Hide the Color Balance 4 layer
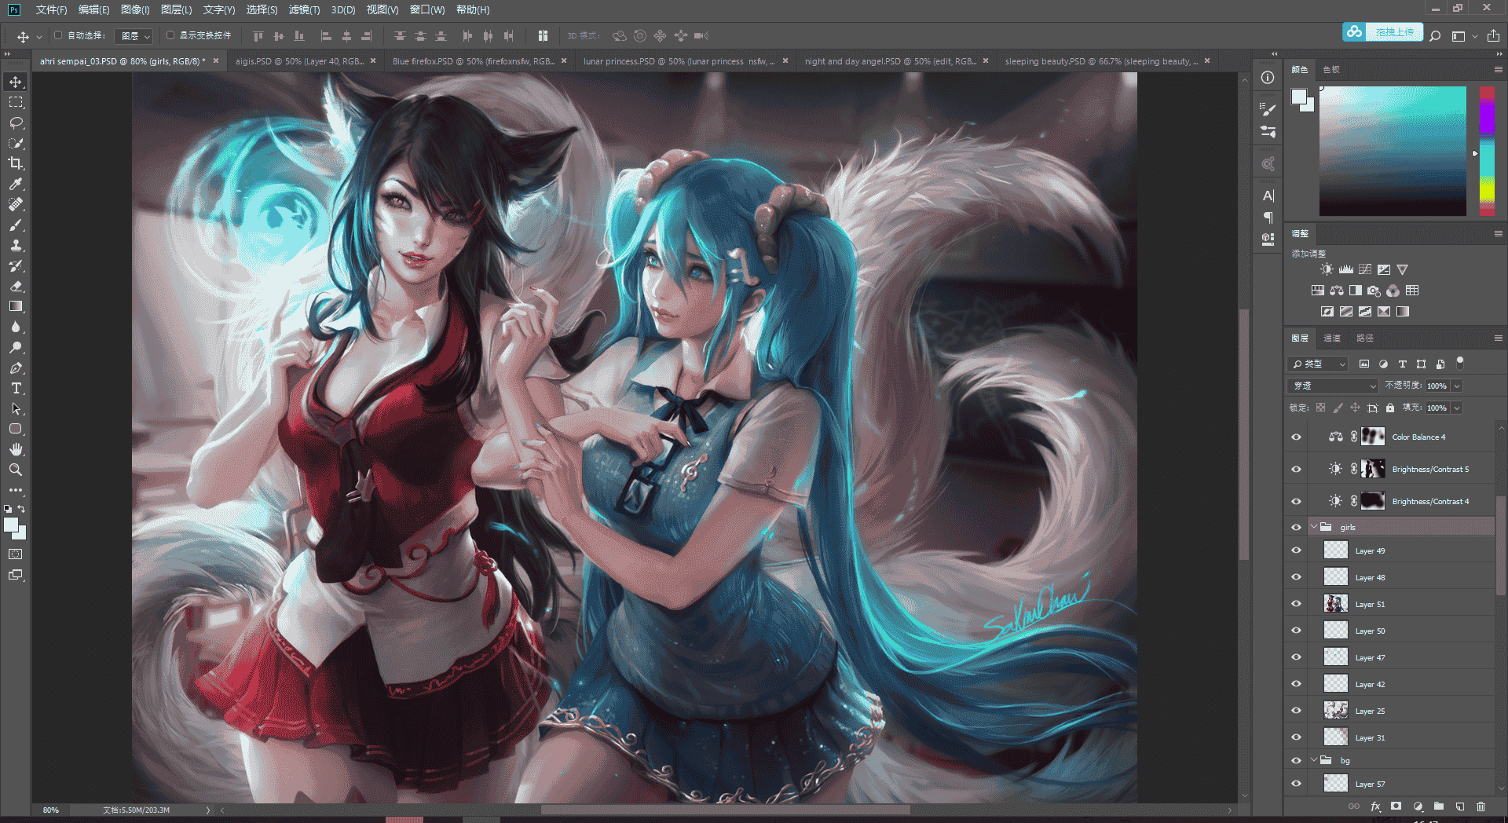Viewport: 1508px width, 823px height. pos(1296,437)
